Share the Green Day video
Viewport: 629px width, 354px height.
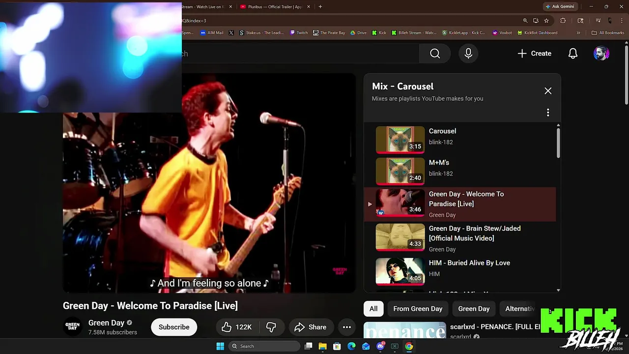[x=310, y=327]
